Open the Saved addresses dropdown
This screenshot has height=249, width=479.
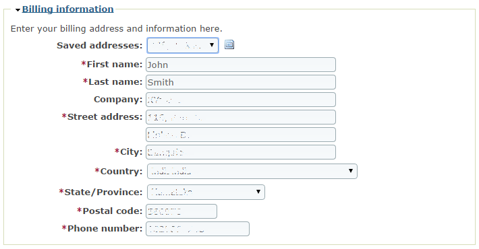(183, 45)
